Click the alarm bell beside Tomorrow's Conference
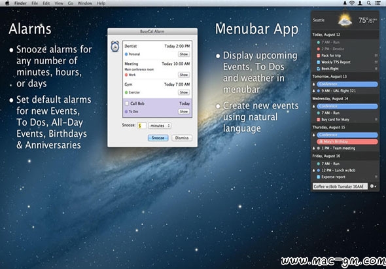The width and height of the screenshot is (386, 269). [313, 84]
